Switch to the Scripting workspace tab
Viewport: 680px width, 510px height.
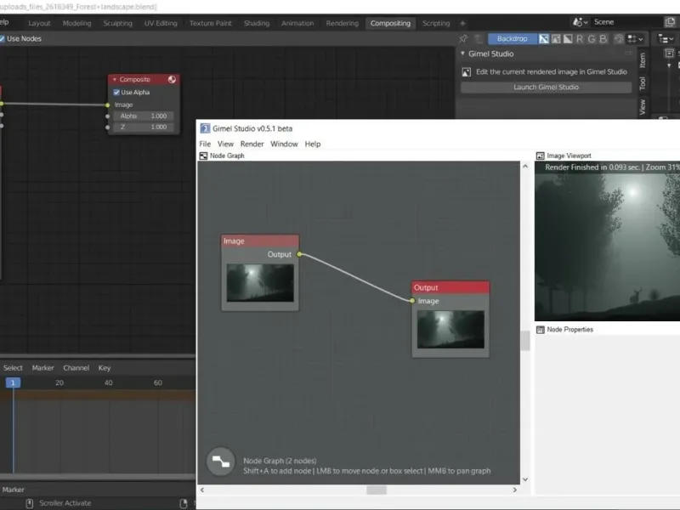(x=436, y=23)
